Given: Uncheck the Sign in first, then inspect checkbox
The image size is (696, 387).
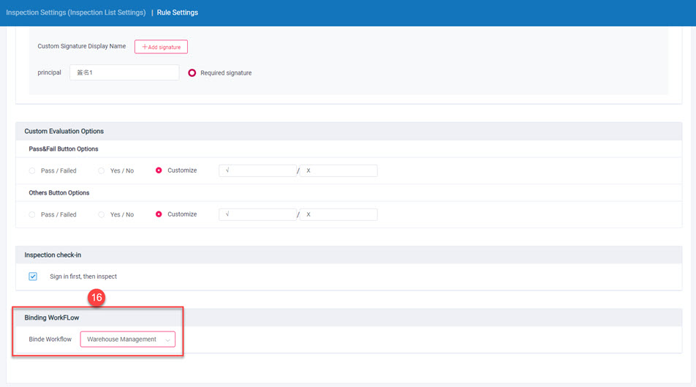Looking at the screenshot, I should 33,277.
